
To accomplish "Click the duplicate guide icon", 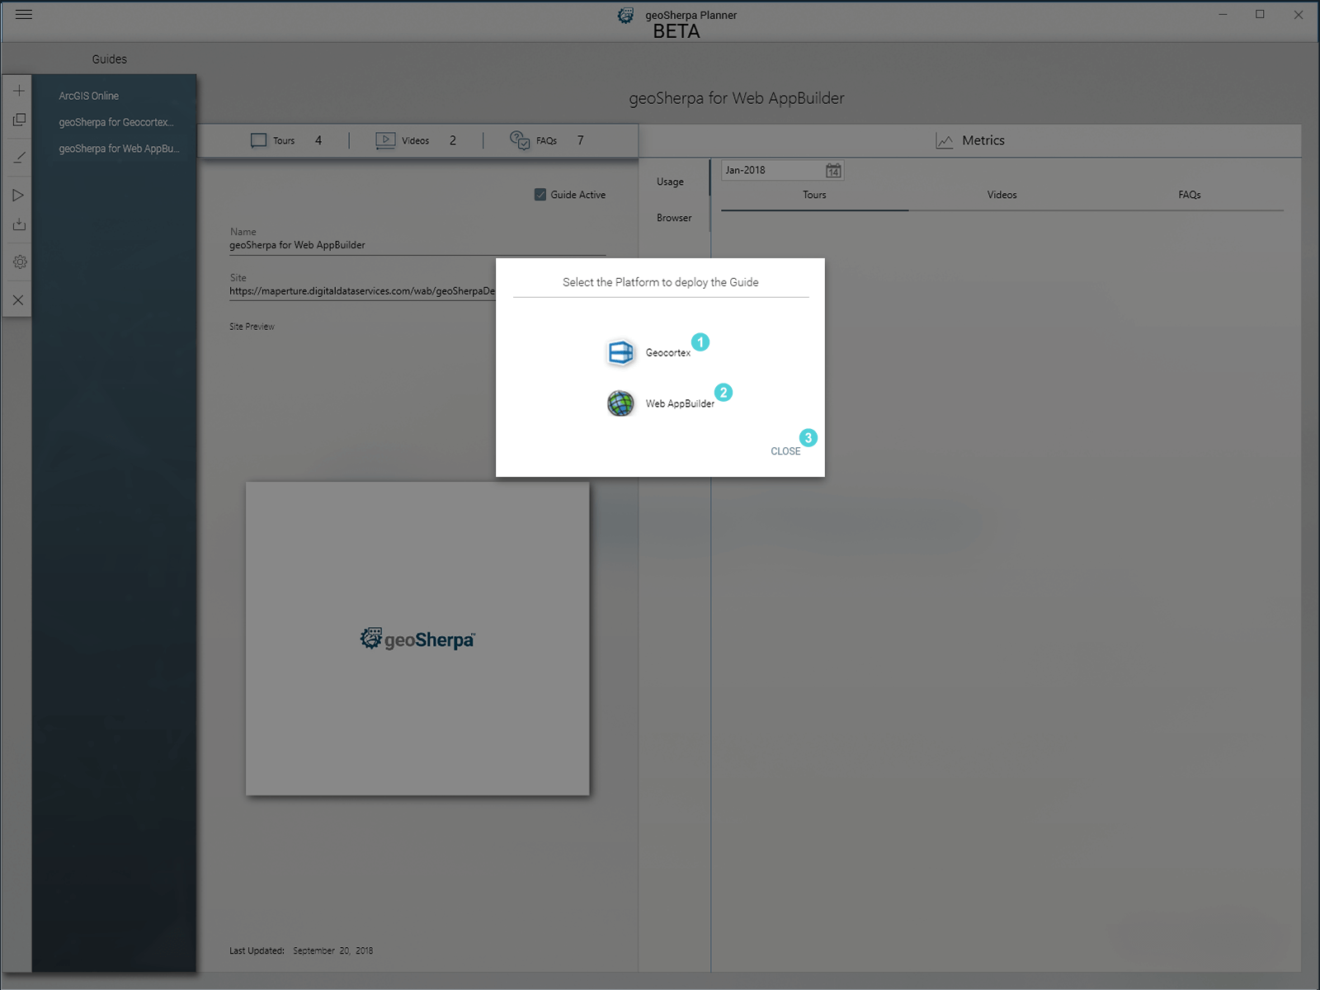I will pyautogui.click(x=19, y=120).
